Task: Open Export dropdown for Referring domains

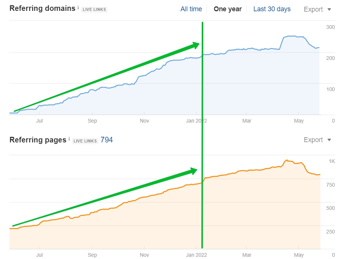Action: coord(317,9)
